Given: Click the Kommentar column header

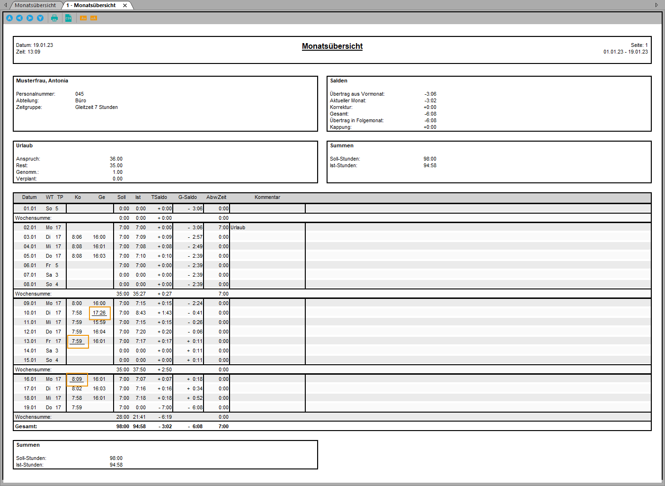Looking at the screenshot, I should (267, 197).
